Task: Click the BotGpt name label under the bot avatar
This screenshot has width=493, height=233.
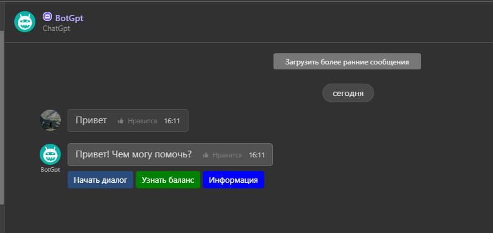Action: pos(50,170)
